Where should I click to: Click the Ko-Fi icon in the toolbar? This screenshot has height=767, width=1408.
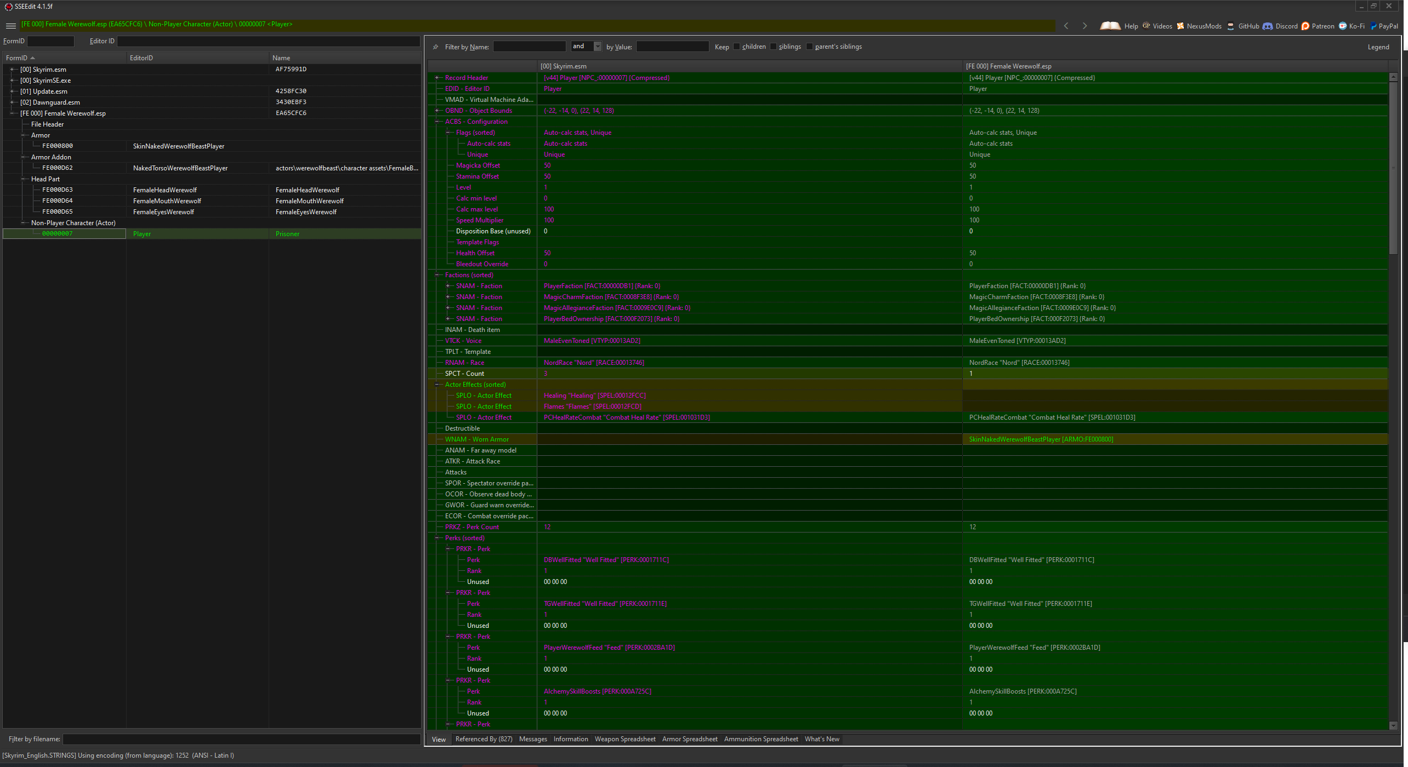click(1344, 26)
